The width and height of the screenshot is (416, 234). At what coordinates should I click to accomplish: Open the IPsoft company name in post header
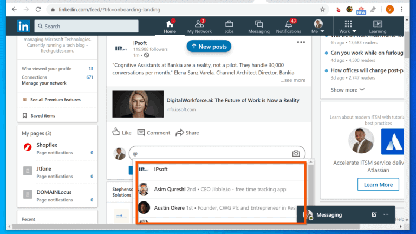click(x=140, y=43)
